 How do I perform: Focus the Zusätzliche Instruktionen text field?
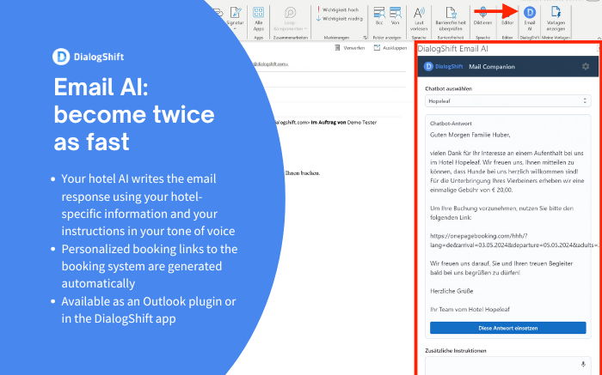[x=507, y=366]
